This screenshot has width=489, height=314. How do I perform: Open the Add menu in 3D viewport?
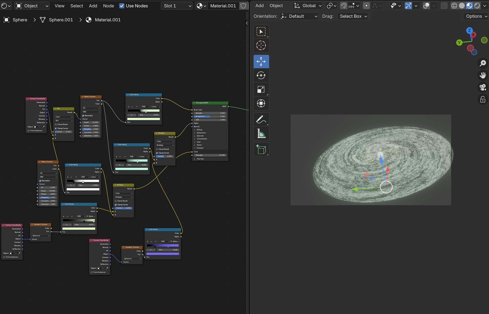tap(259, 6)
